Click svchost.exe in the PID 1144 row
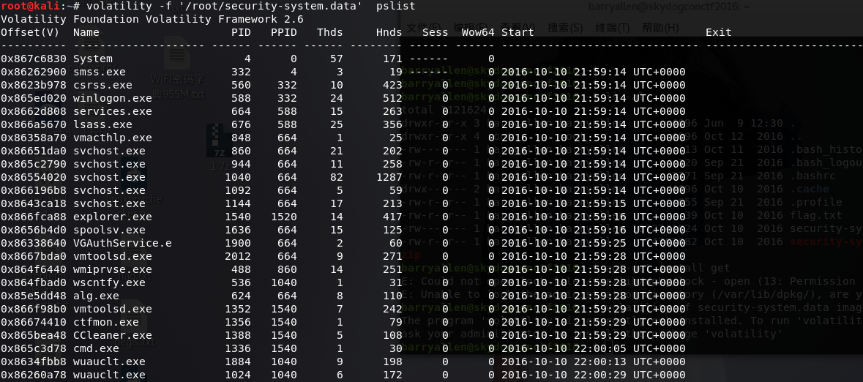 click(109, 203)
